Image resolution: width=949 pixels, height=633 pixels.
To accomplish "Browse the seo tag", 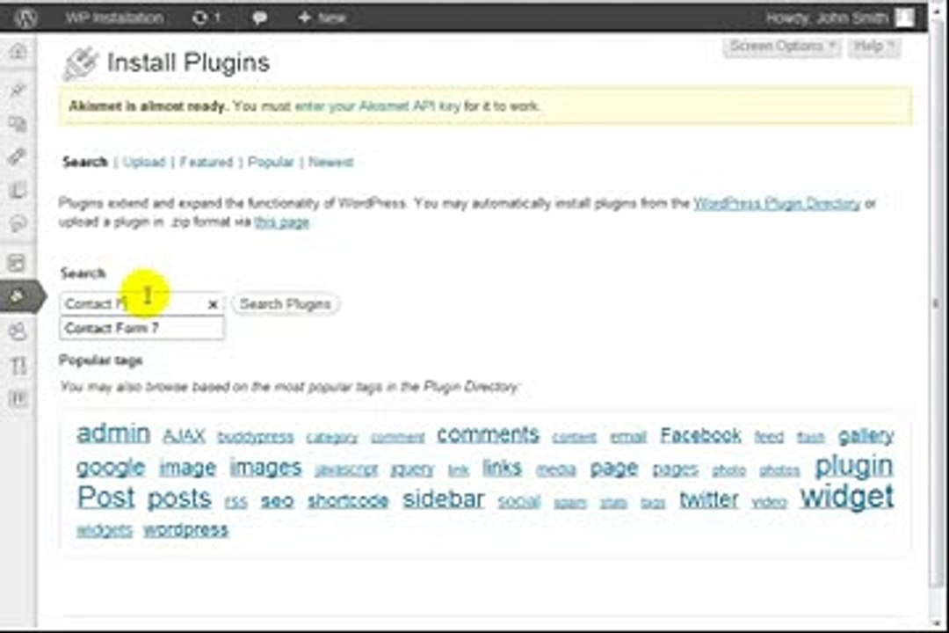I will pos(277,501).
